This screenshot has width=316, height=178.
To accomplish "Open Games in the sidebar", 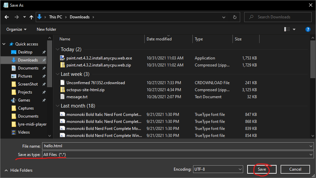I will tap(24, 100).
